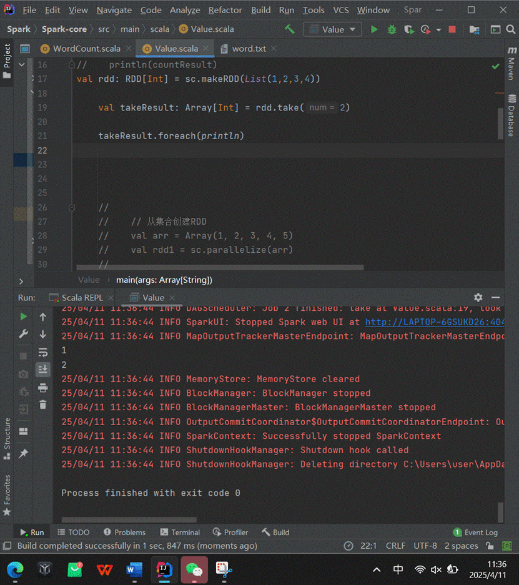Click the editor horizontal scrollbar
519x585 pixels.
tap(220, 267)
